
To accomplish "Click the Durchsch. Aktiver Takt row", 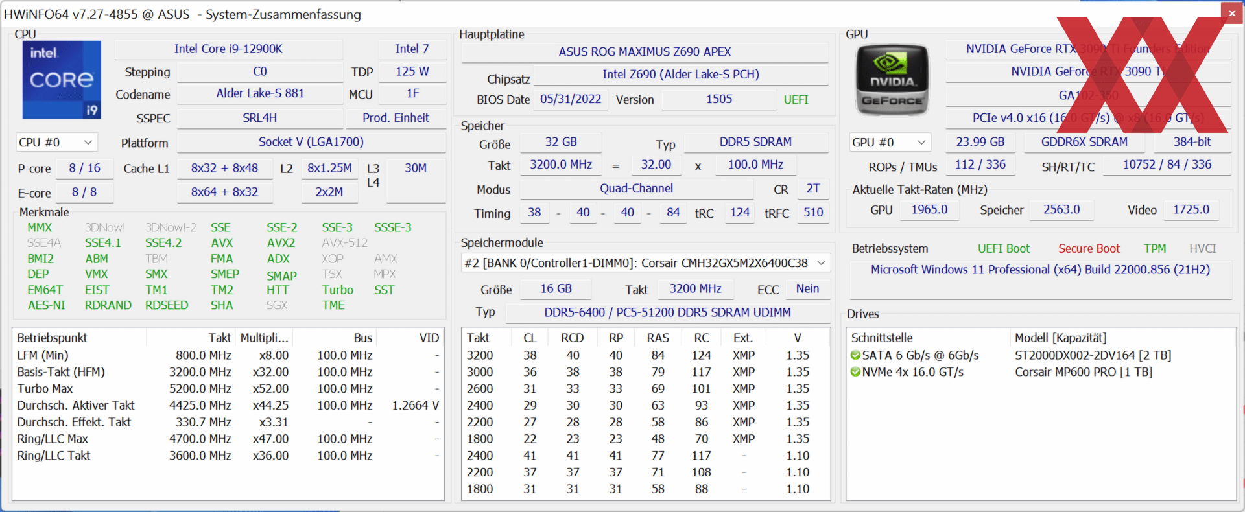I will point(228,405).
